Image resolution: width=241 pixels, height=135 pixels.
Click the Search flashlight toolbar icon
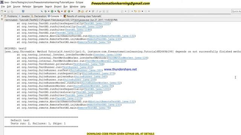pos(87,11)
